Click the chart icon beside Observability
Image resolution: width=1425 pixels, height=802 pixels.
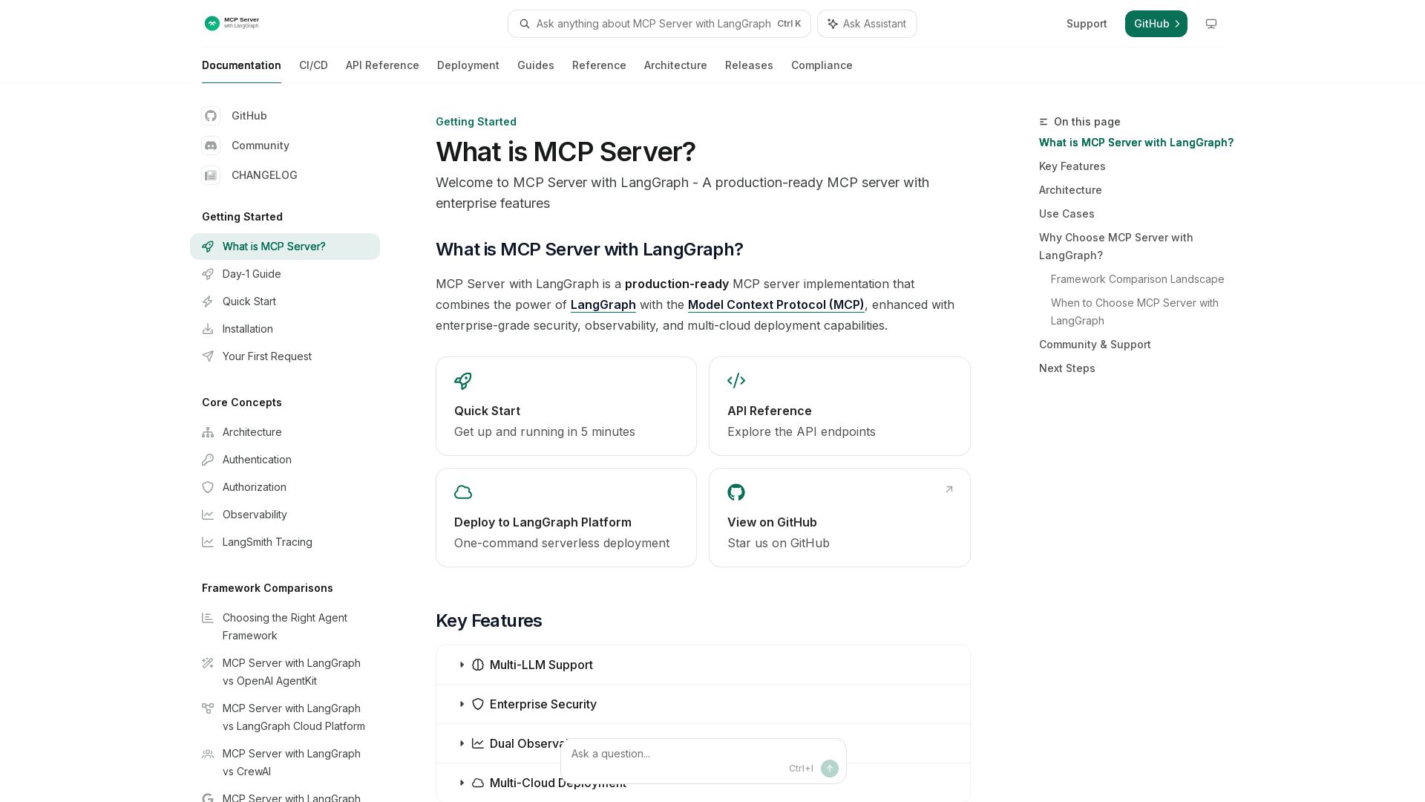pyautogui.click(x=208, y=515)
